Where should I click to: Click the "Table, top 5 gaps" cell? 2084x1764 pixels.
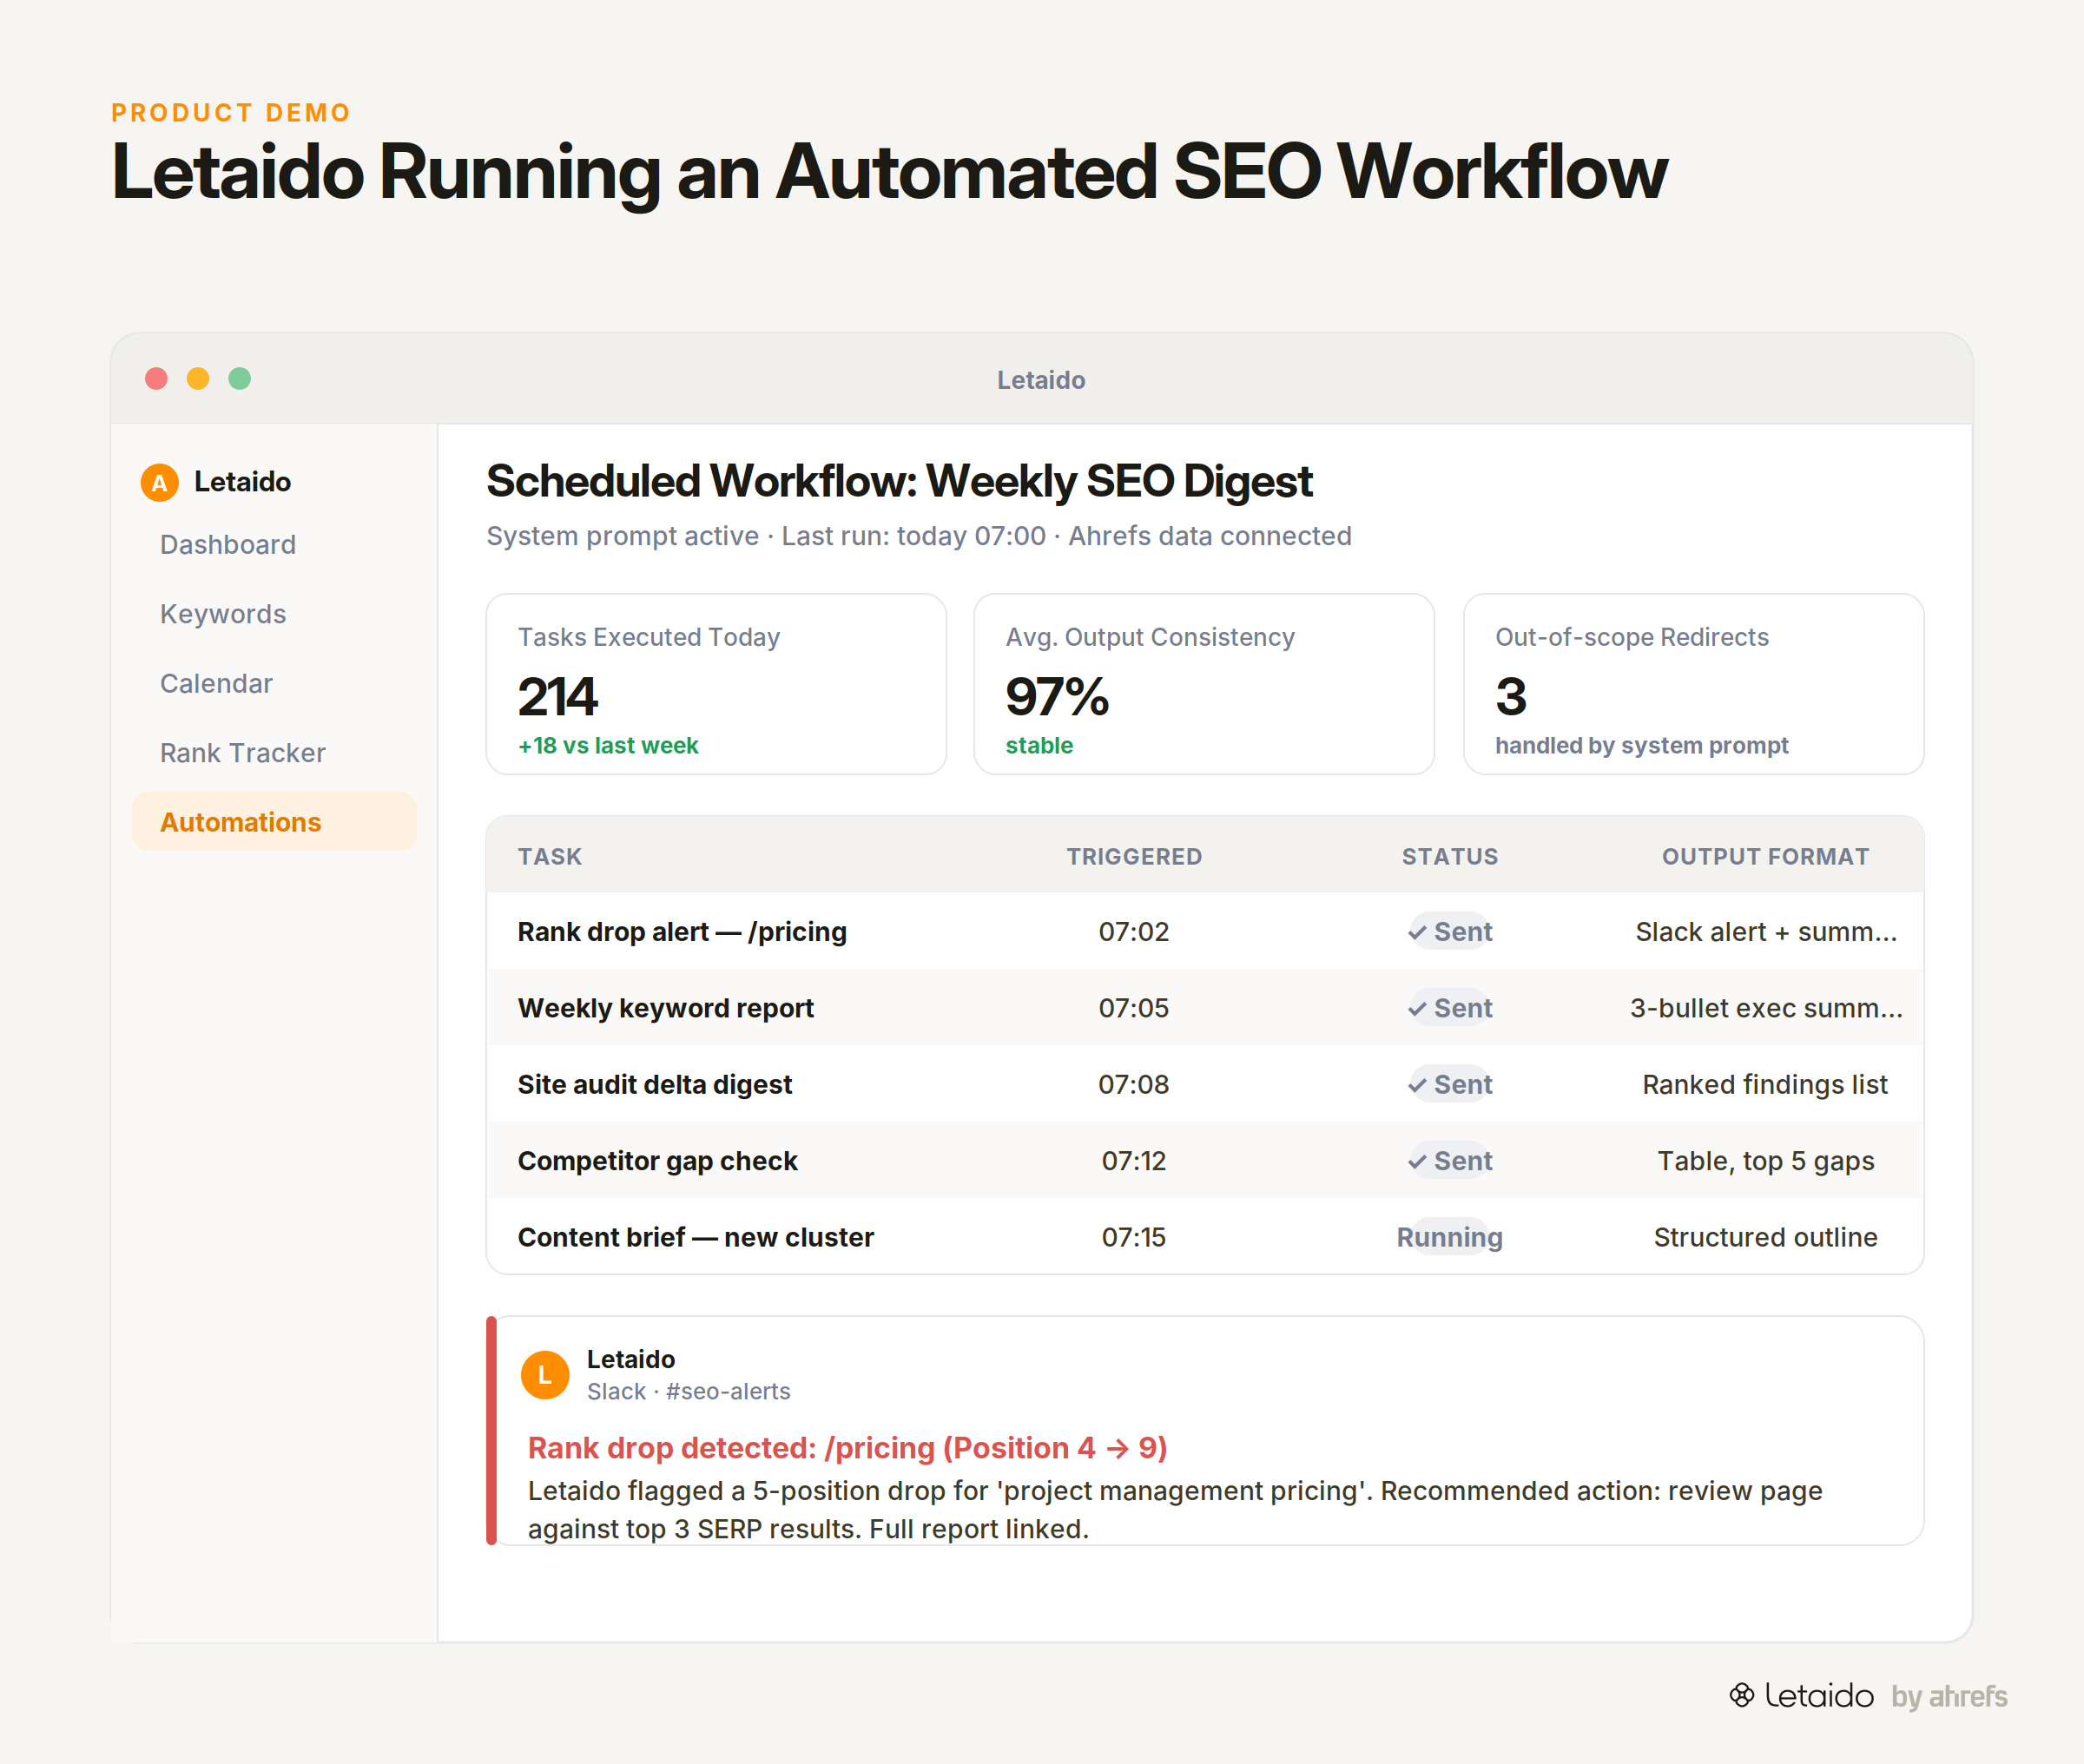1766,1161
